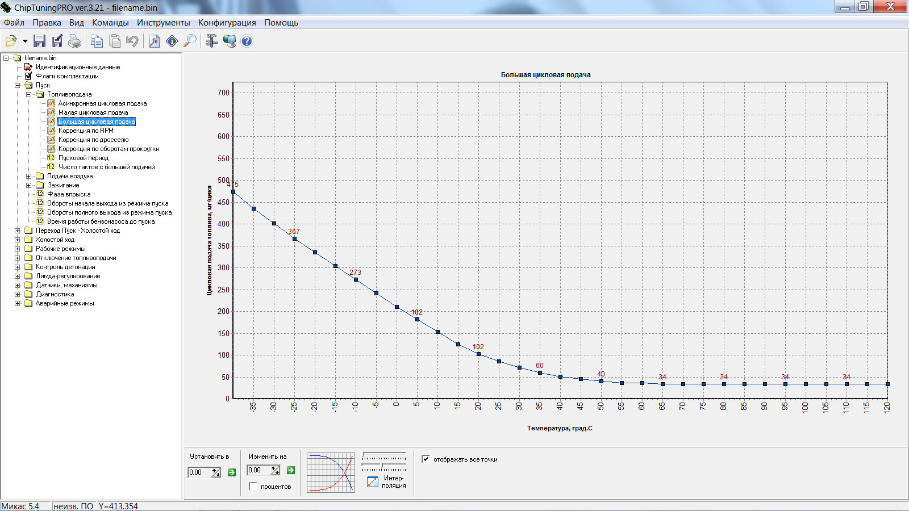Click the undo arrow icon
The width and height of the screenshot is (909, 511).
(x=132, y=41)
